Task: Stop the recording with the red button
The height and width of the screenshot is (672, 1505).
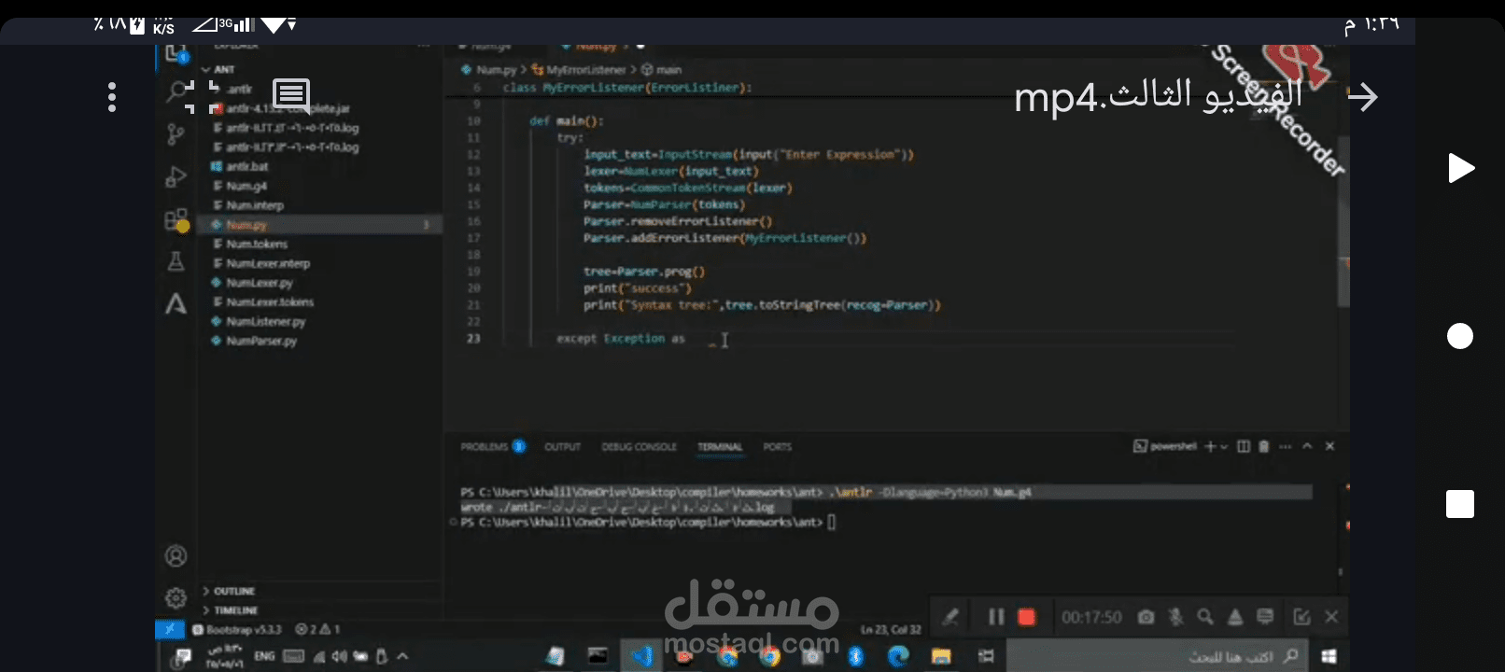Action: [x=1027, y=617]
